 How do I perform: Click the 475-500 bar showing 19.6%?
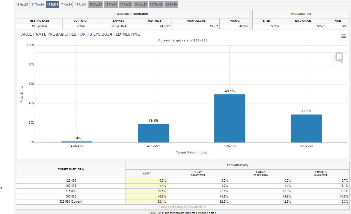click(153, 133)
